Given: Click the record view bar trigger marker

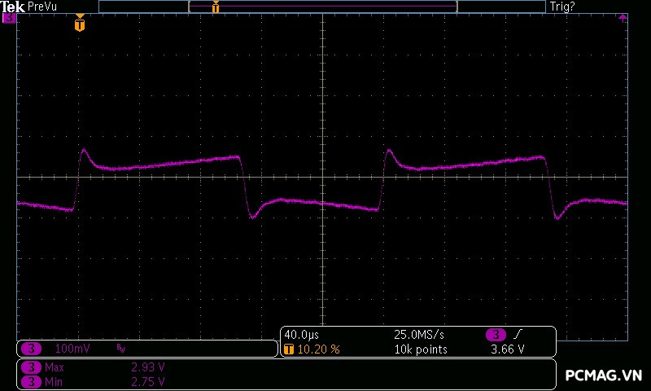Looking at the screenshot, I should pos(216,7).
